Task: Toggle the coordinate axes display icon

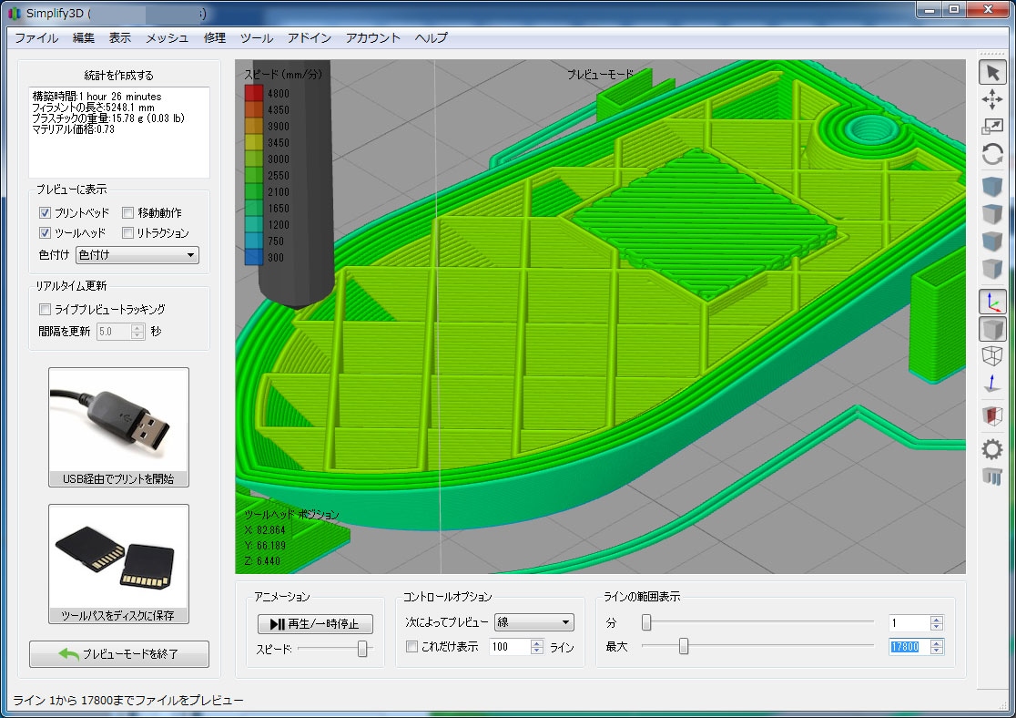Action: [x=992, y=302]
